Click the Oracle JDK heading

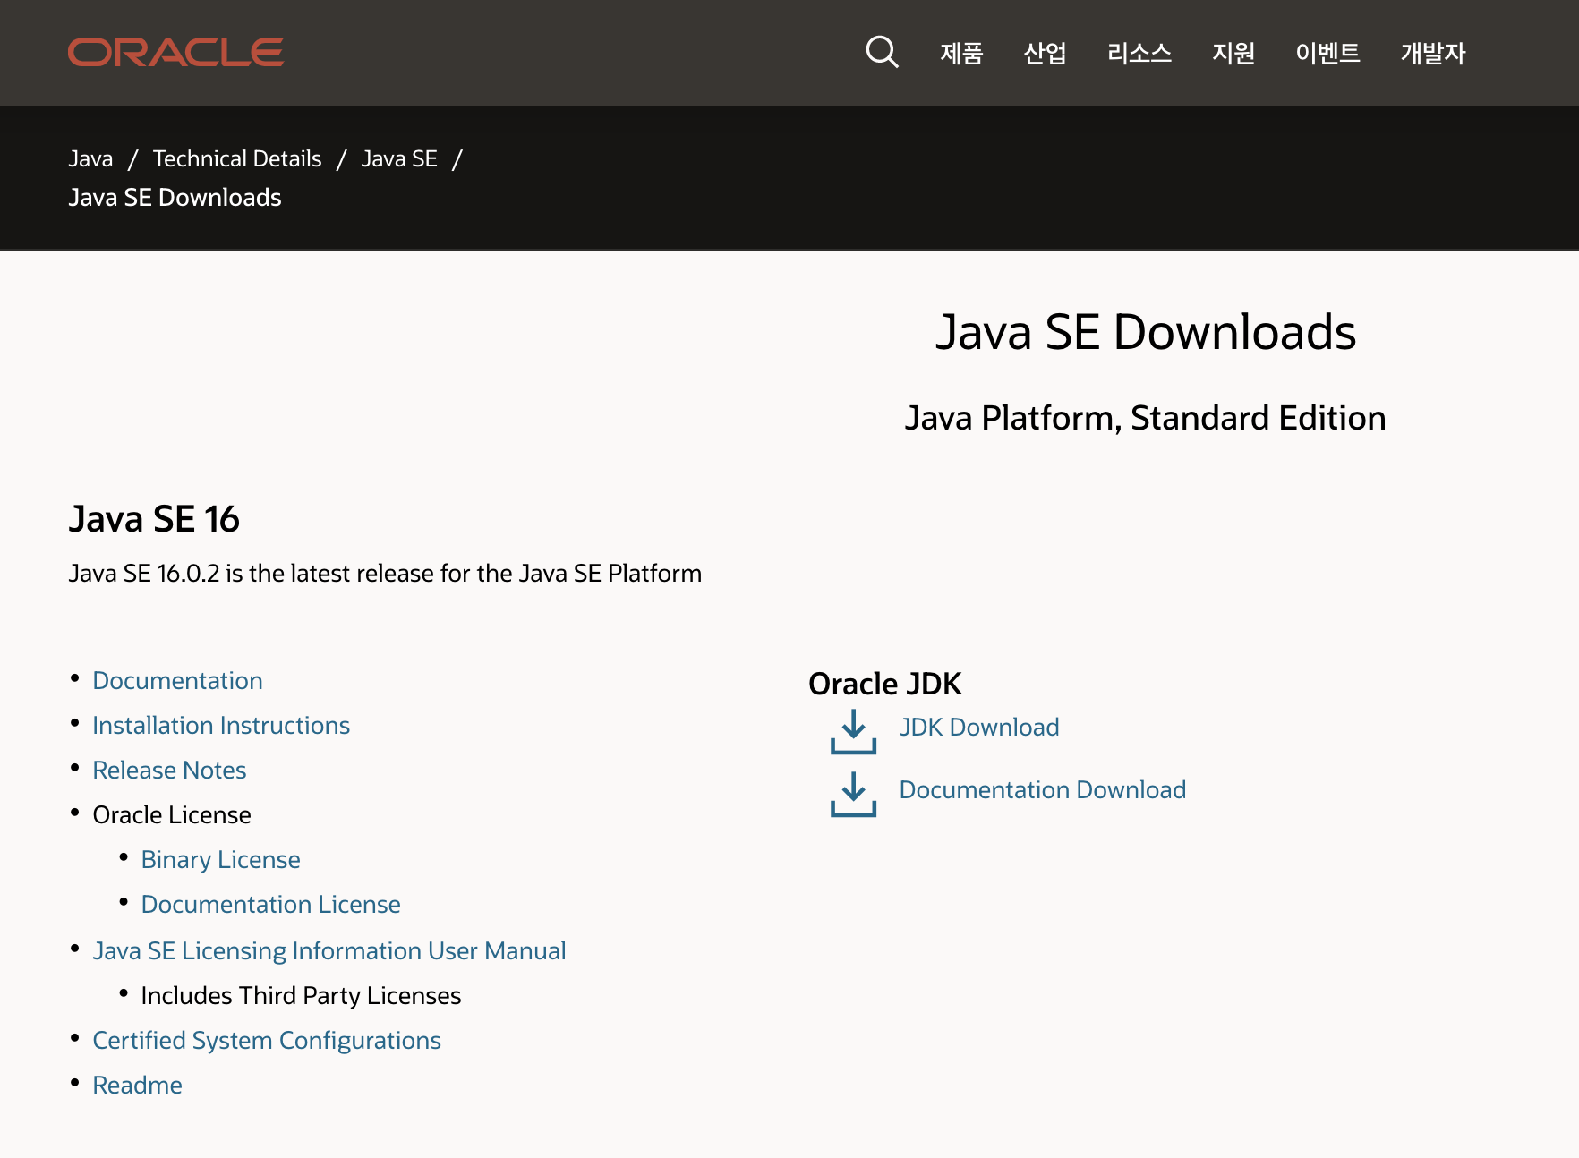884,684
